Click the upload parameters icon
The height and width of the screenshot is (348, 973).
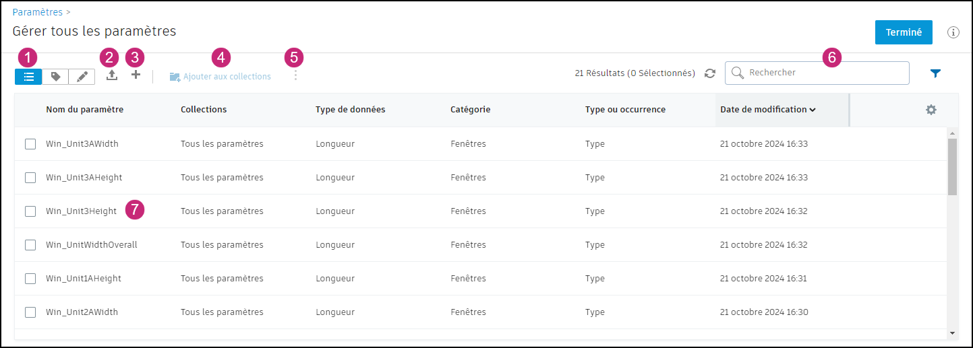click(112, 75)
